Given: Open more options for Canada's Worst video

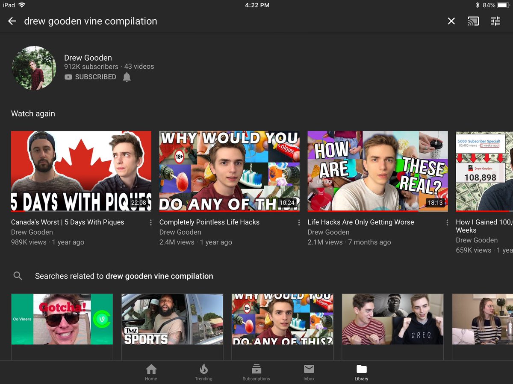Looking at the screenshot, I should (150, 223).
